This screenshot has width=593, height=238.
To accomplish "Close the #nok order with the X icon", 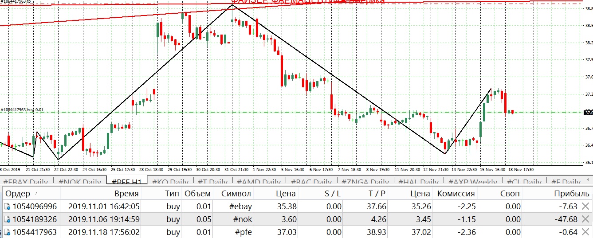I will click(586, 219).
